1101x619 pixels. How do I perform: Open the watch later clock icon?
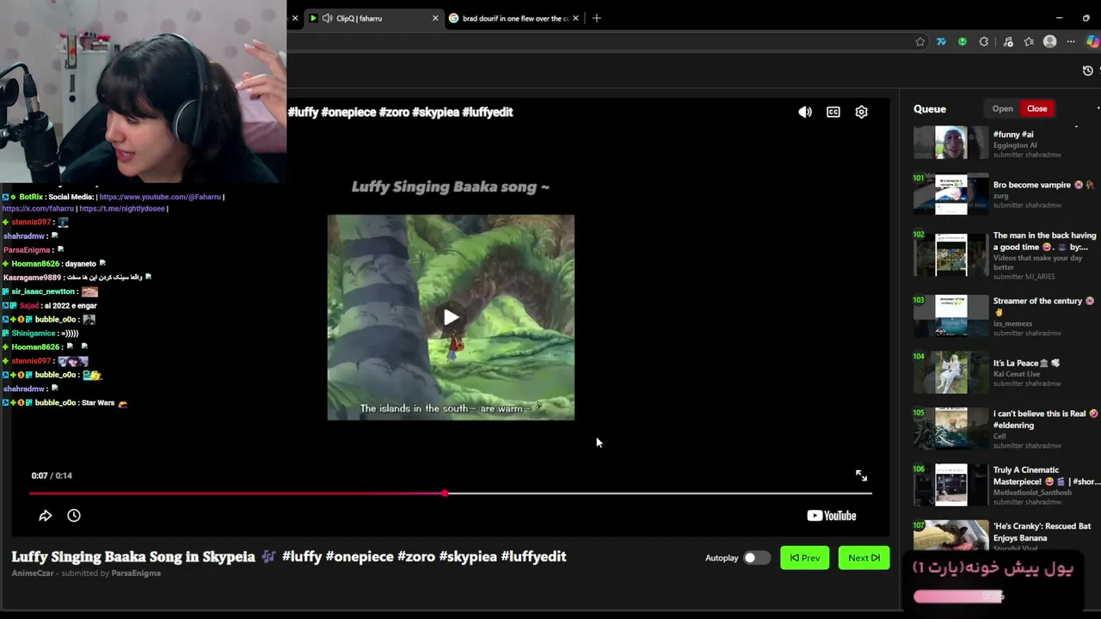(74, 516)
